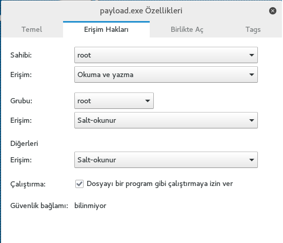
Task: Uncheck 'Dosyayı bir program gibi çalıştırmaya izin ver'
Action: 79,184
